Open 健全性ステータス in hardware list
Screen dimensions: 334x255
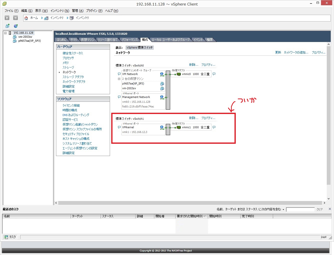[73, 53]
